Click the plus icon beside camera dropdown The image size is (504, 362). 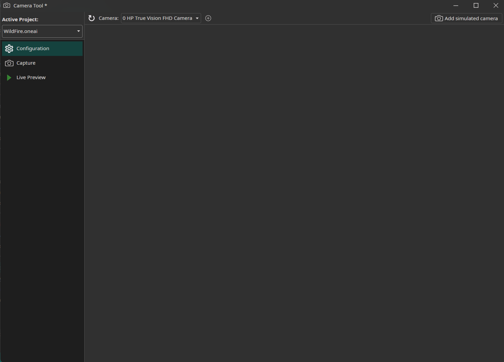(x=208, y=18)
